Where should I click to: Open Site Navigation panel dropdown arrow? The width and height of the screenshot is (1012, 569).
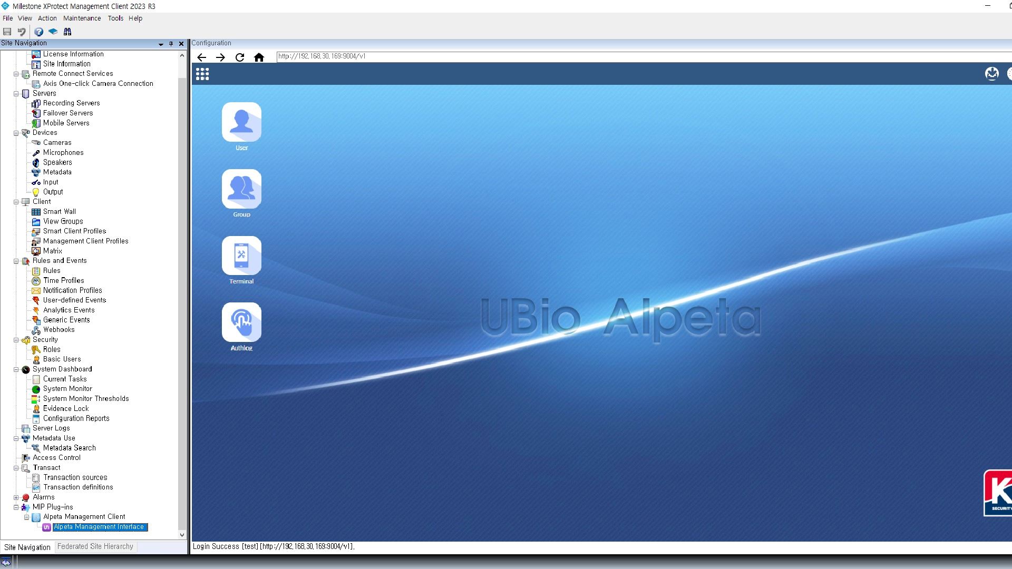(x=161, y=44)
